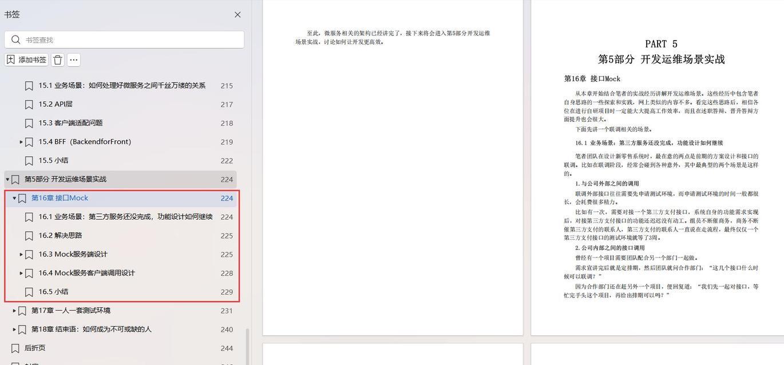Click bookmark icon of 第5部分
Viewport: 784px width, 365px height.
[x=15, y=180]
